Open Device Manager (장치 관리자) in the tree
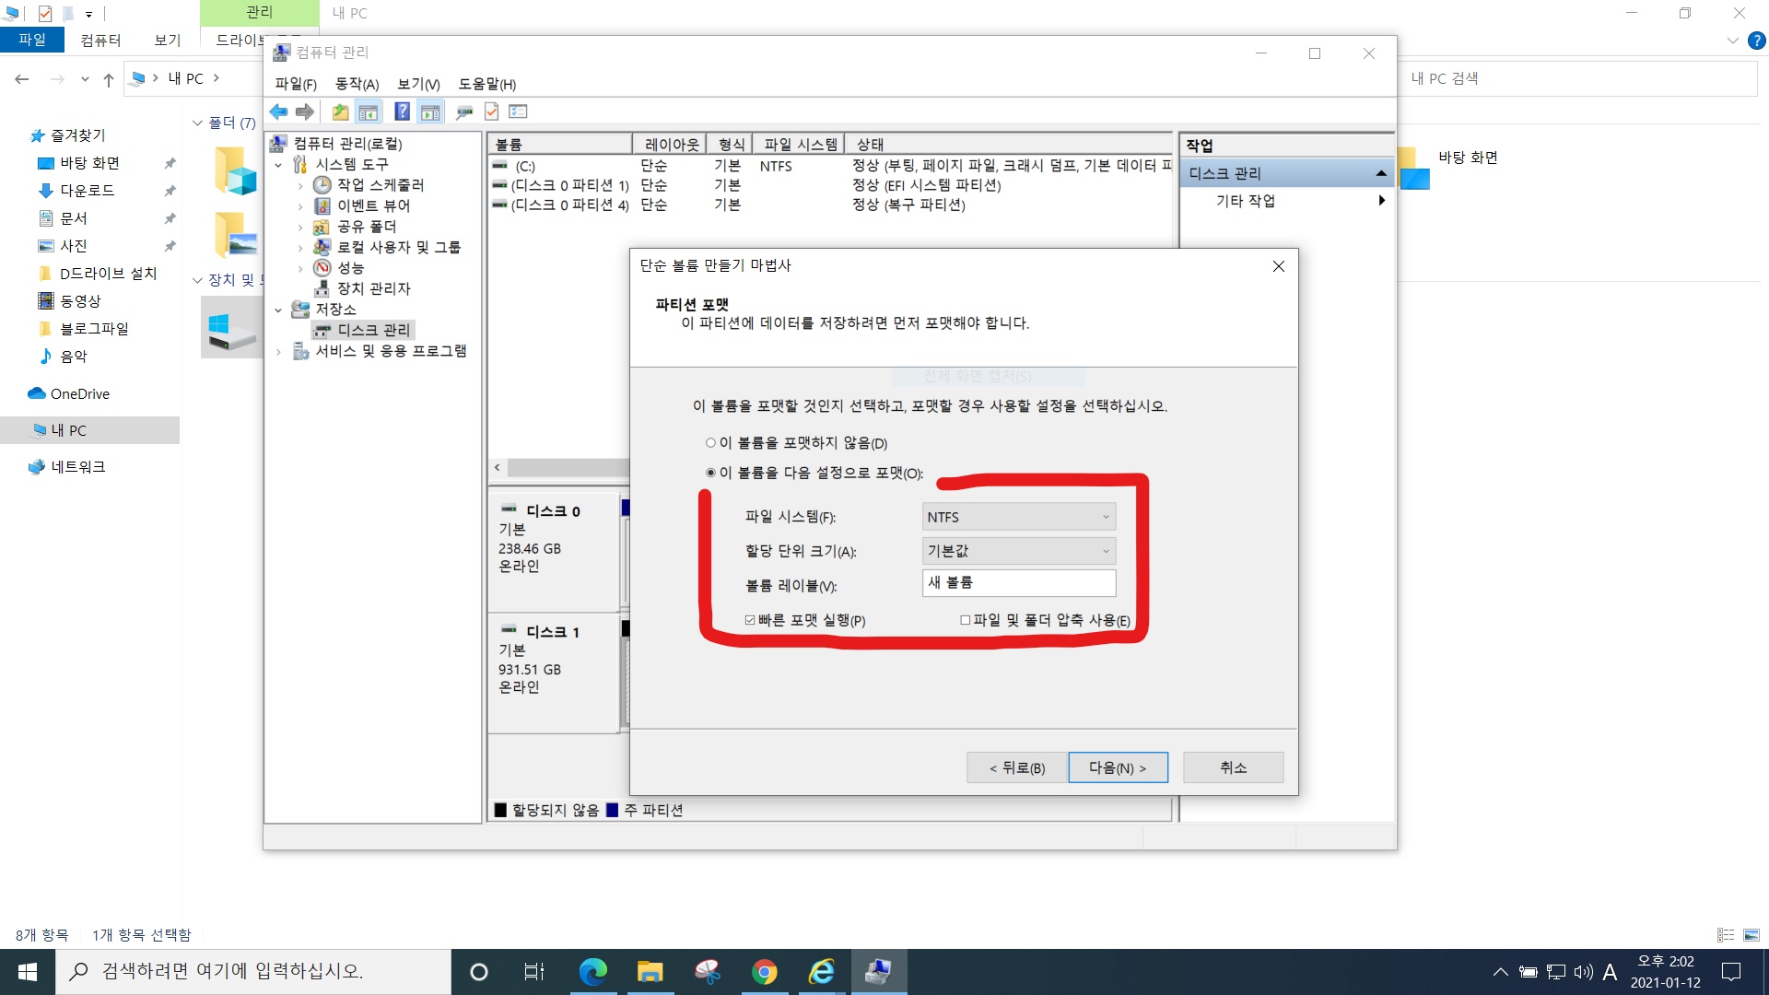The image size is (1769, 995). pyautogui.click(x=373, y=288)
